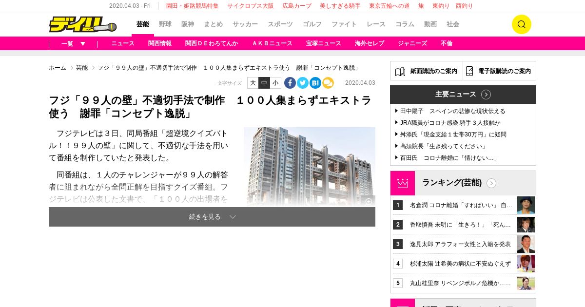
Task: Open ranking 3 逸見太郎 thumbnail
Action: tap(526, 244)
